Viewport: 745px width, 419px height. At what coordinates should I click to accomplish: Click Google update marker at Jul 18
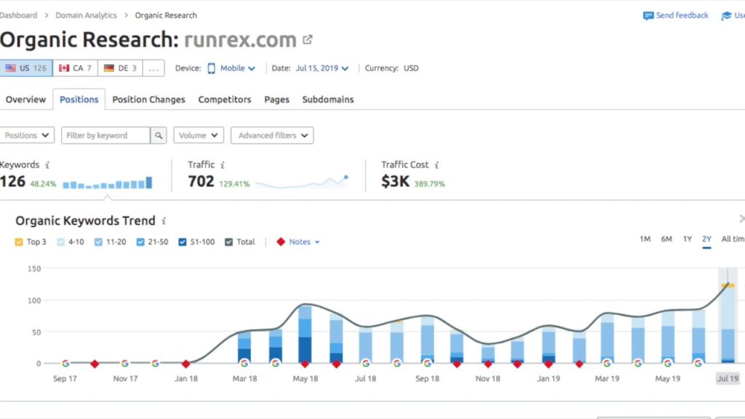click(x=366, y=364)
